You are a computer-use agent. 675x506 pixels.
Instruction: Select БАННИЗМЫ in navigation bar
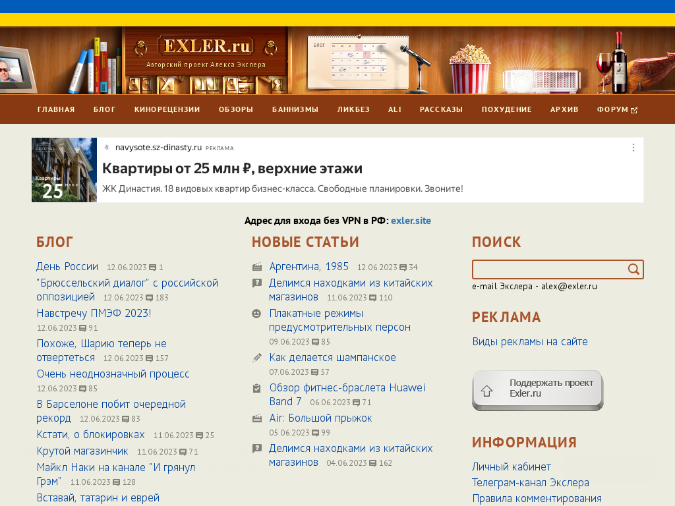[295, 109]
